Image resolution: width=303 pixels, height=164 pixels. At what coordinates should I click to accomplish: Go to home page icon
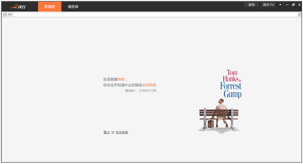(5, 15)
